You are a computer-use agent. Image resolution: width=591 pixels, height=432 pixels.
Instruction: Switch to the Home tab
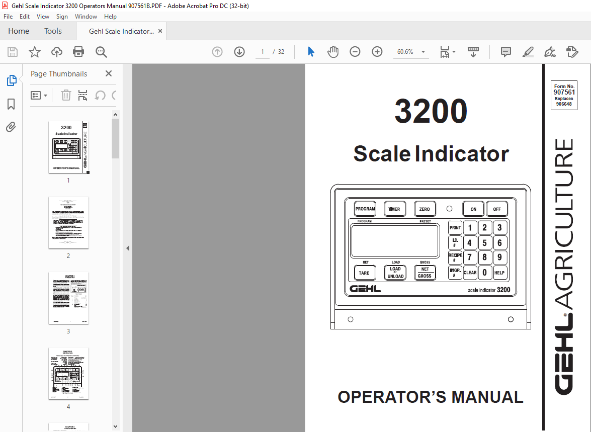pos(19,31)
